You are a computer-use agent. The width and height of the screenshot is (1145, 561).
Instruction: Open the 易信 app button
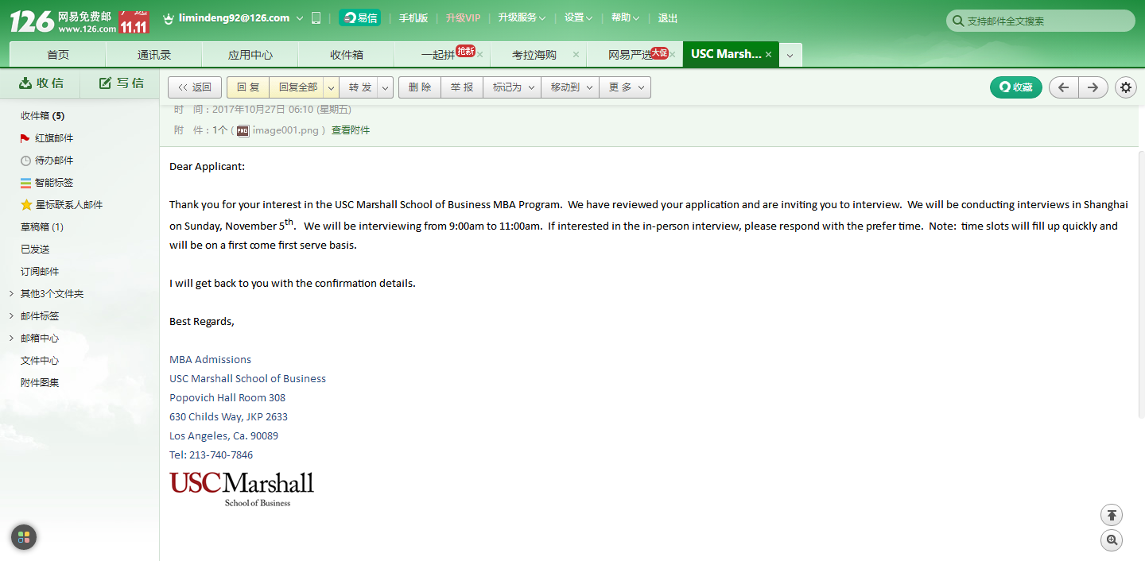click(360, 18)
